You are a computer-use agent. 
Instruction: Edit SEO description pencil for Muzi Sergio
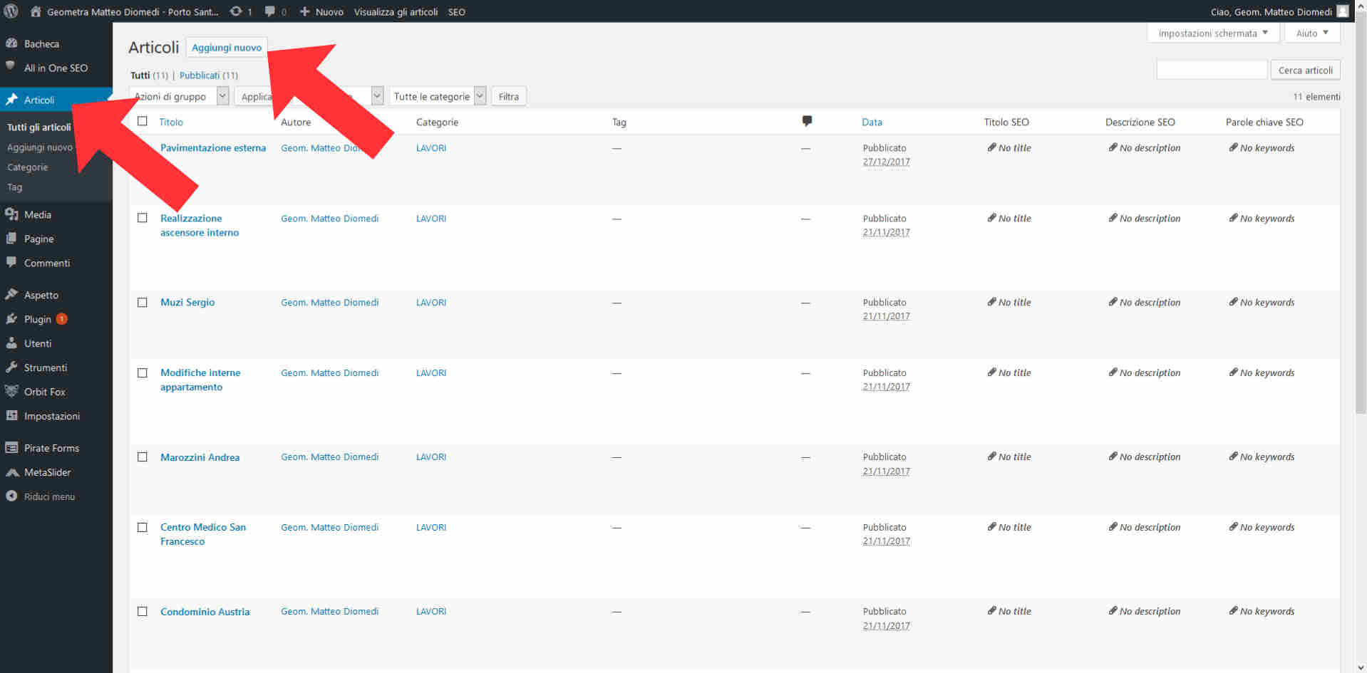(x=1113, y=302)
